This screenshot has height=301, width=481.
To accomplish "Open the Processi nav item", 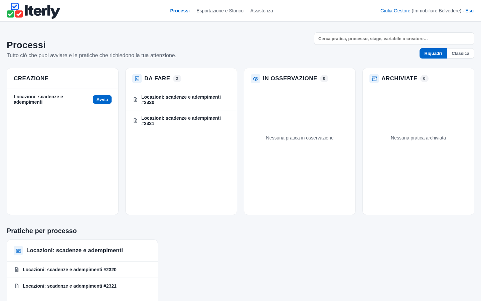I will pyautogui.click(x=180, y=11).
